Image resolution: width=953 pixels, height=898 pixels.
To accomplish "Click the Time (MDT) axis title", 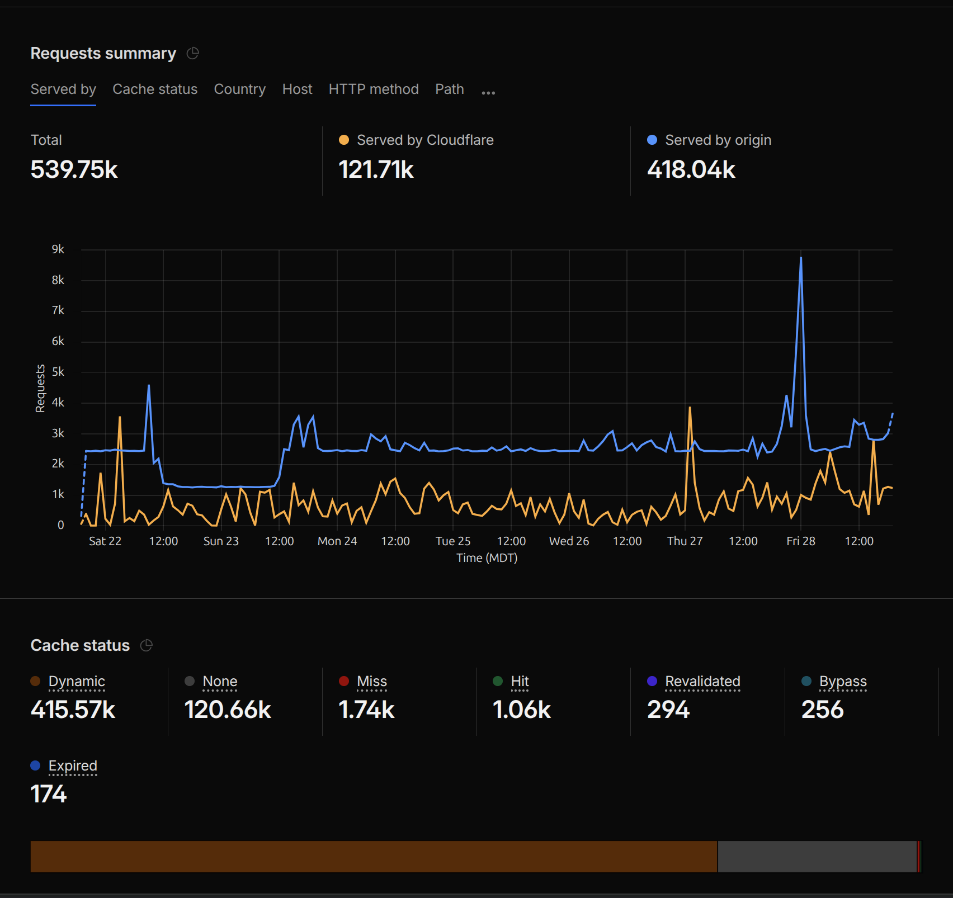I will (x=487, y=558).
